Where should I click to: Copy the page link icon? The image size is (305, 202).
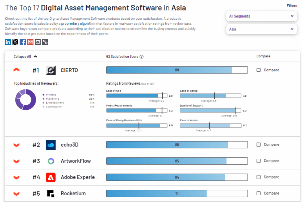click(45, 42)
